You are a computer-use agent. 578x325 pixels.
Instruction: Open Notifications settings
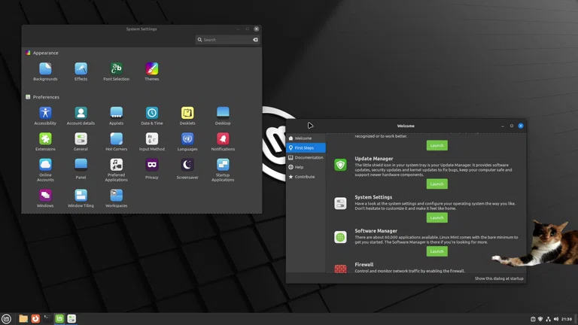(223, 141)
